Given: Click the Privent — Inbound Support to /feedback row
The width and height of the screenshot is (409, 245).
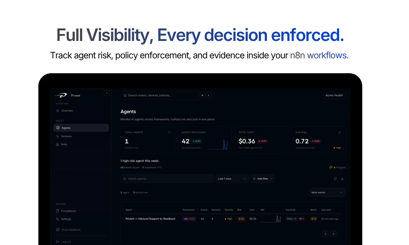Looking at the screenshot, I should pos(233,219).
